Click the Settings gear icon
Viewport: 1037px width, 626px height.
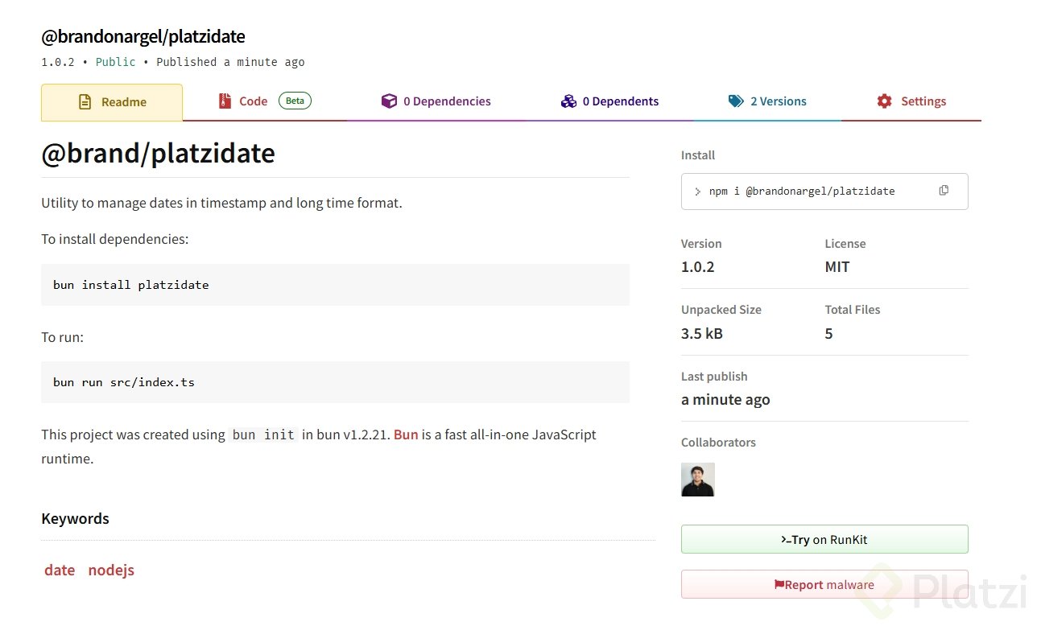[884, 101]
